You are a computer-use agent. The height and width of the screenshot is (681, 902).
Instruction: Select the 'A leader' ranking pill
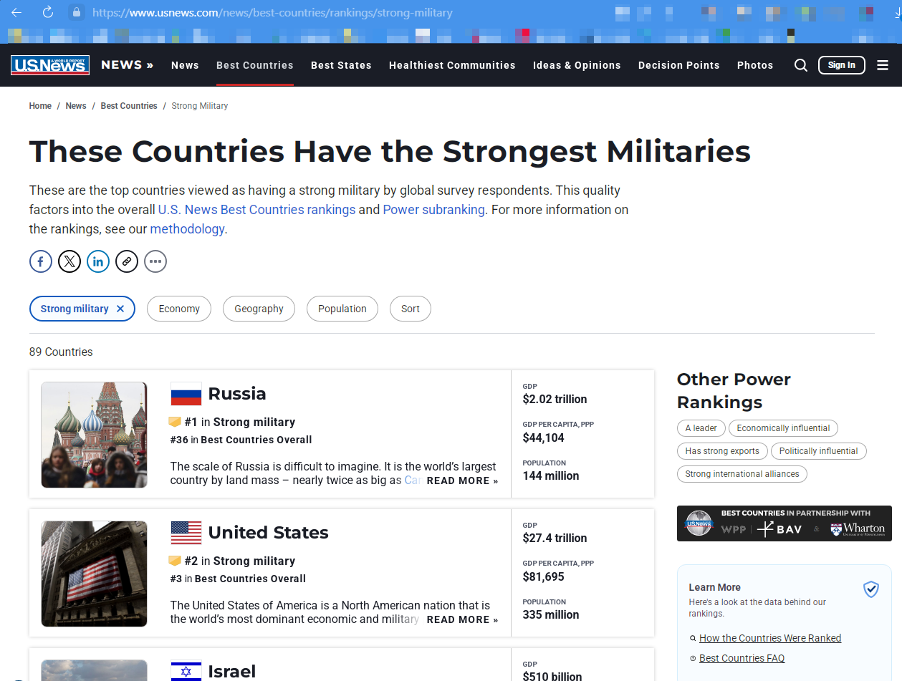click(701, 428)
